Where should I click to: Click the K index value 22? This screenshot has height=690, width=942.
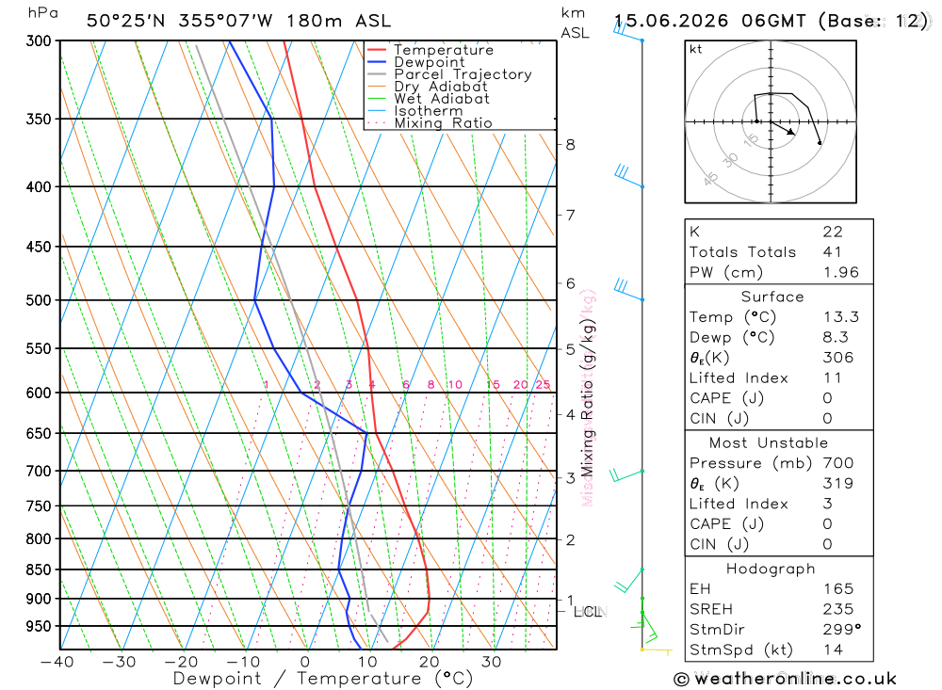click(833, 232)
